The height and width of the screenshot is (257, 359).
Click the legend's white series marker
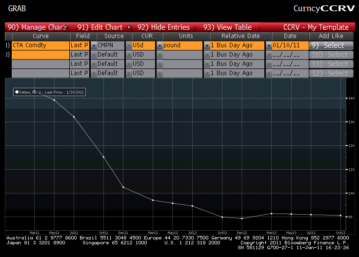click(17, 92)
